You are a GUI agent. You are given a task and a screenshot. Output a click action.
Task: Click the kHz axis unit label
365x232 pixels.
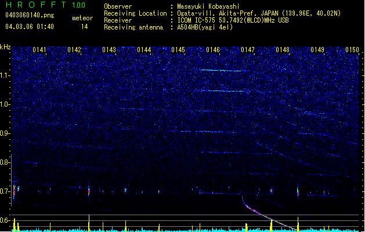tap(5, 47)
